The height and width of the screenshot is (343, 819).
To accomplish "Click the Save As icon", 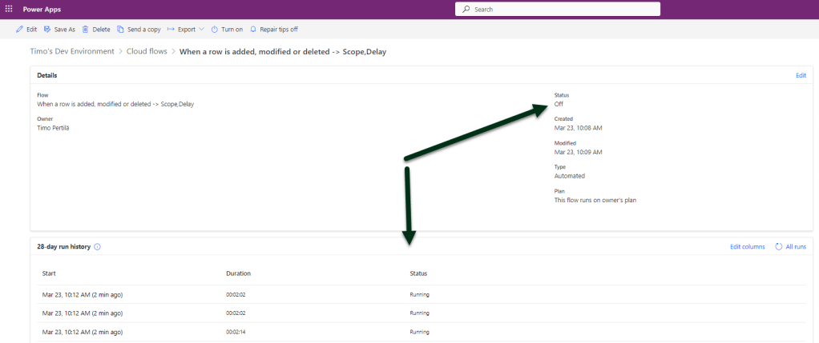I will tap(47, 30).
